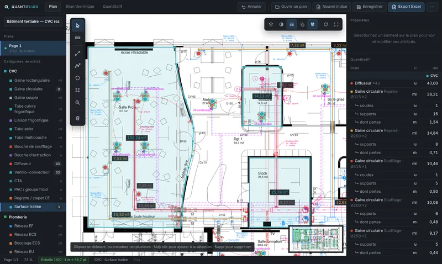Select Bouche d'extraction category
Image resolution: width=442 pixels, height=264 pixels.
(33, 155)
